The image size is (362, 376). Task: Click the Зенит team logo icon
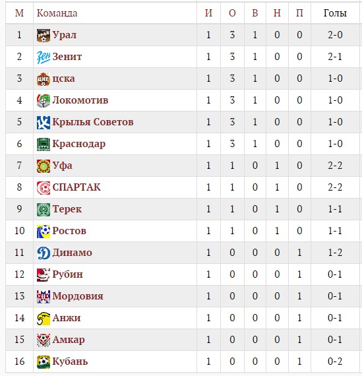[44, 57]
